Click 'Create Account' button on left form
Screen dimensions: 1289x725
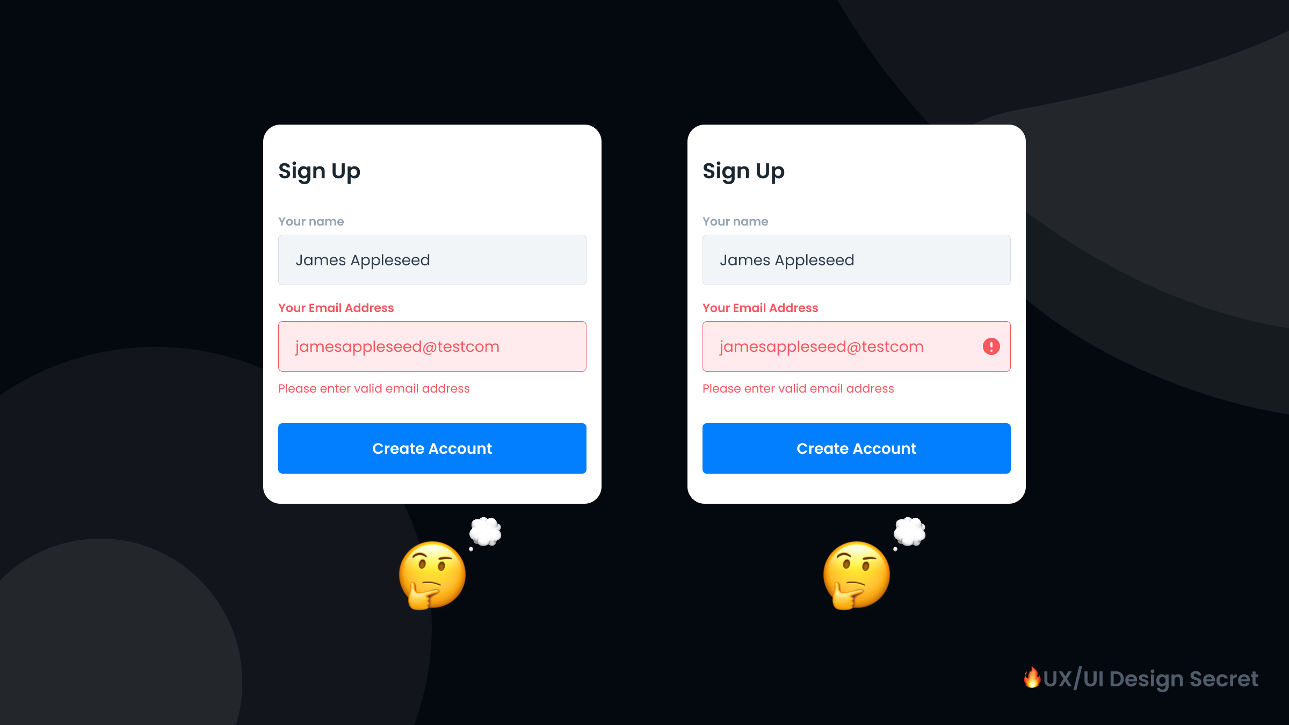432,448
